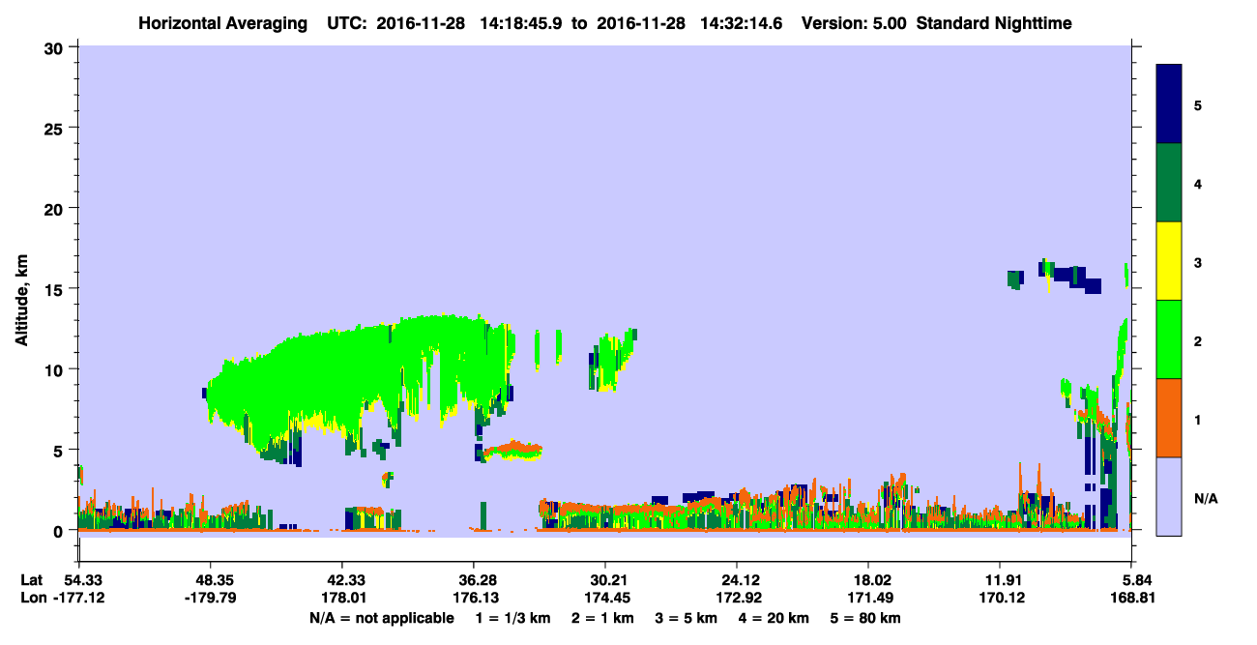Click longitude value -179.79

[211, 599]
